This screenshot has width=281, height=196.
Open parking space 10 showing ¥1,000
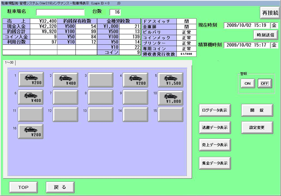click(170, 97)
